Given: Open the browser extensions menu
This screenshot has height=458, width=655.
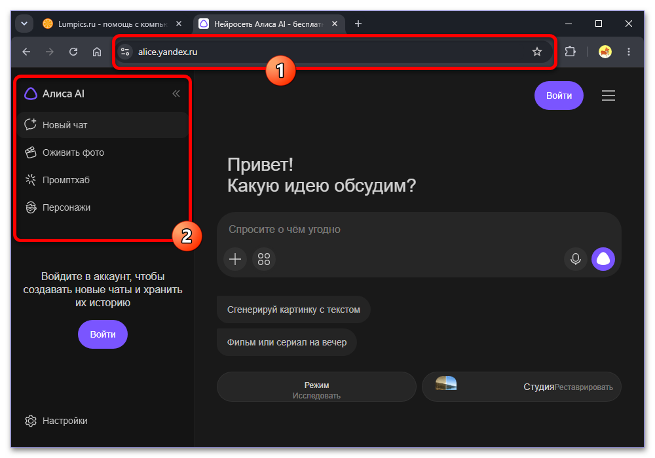Looking at the screenshot, I should (x=571, y=52).
